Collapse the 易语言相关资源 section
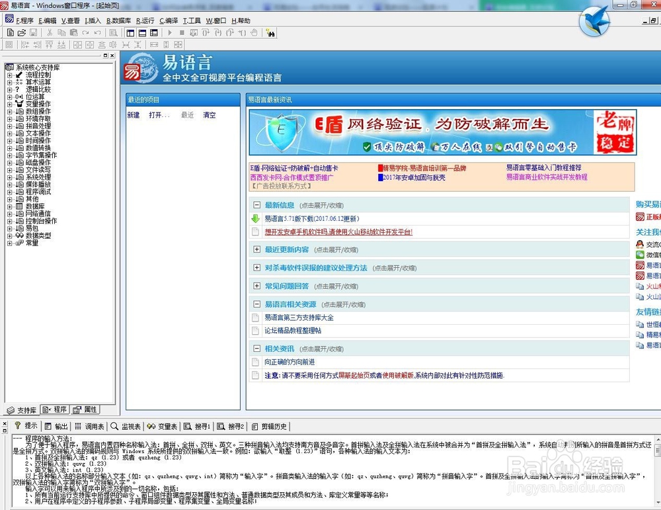The width and height of the screenshot is (661, 510). [256, 304]
